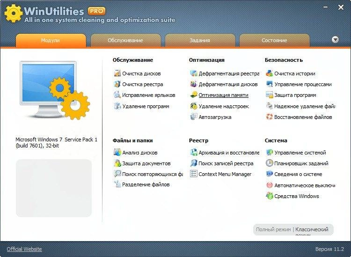Open Очистка истории text link
The height and width of the screenshot is (257, 351).
(295, 73)
